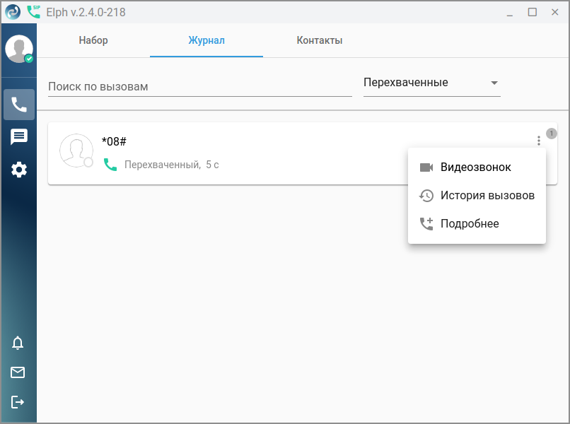Switch to the Набор tab
Viewport: 570px width, 424px height.
(93, 40)
